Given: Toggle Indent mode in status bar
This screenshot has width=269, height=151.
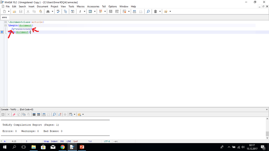Looking at the screenshot, I should (x=54, y=141).
